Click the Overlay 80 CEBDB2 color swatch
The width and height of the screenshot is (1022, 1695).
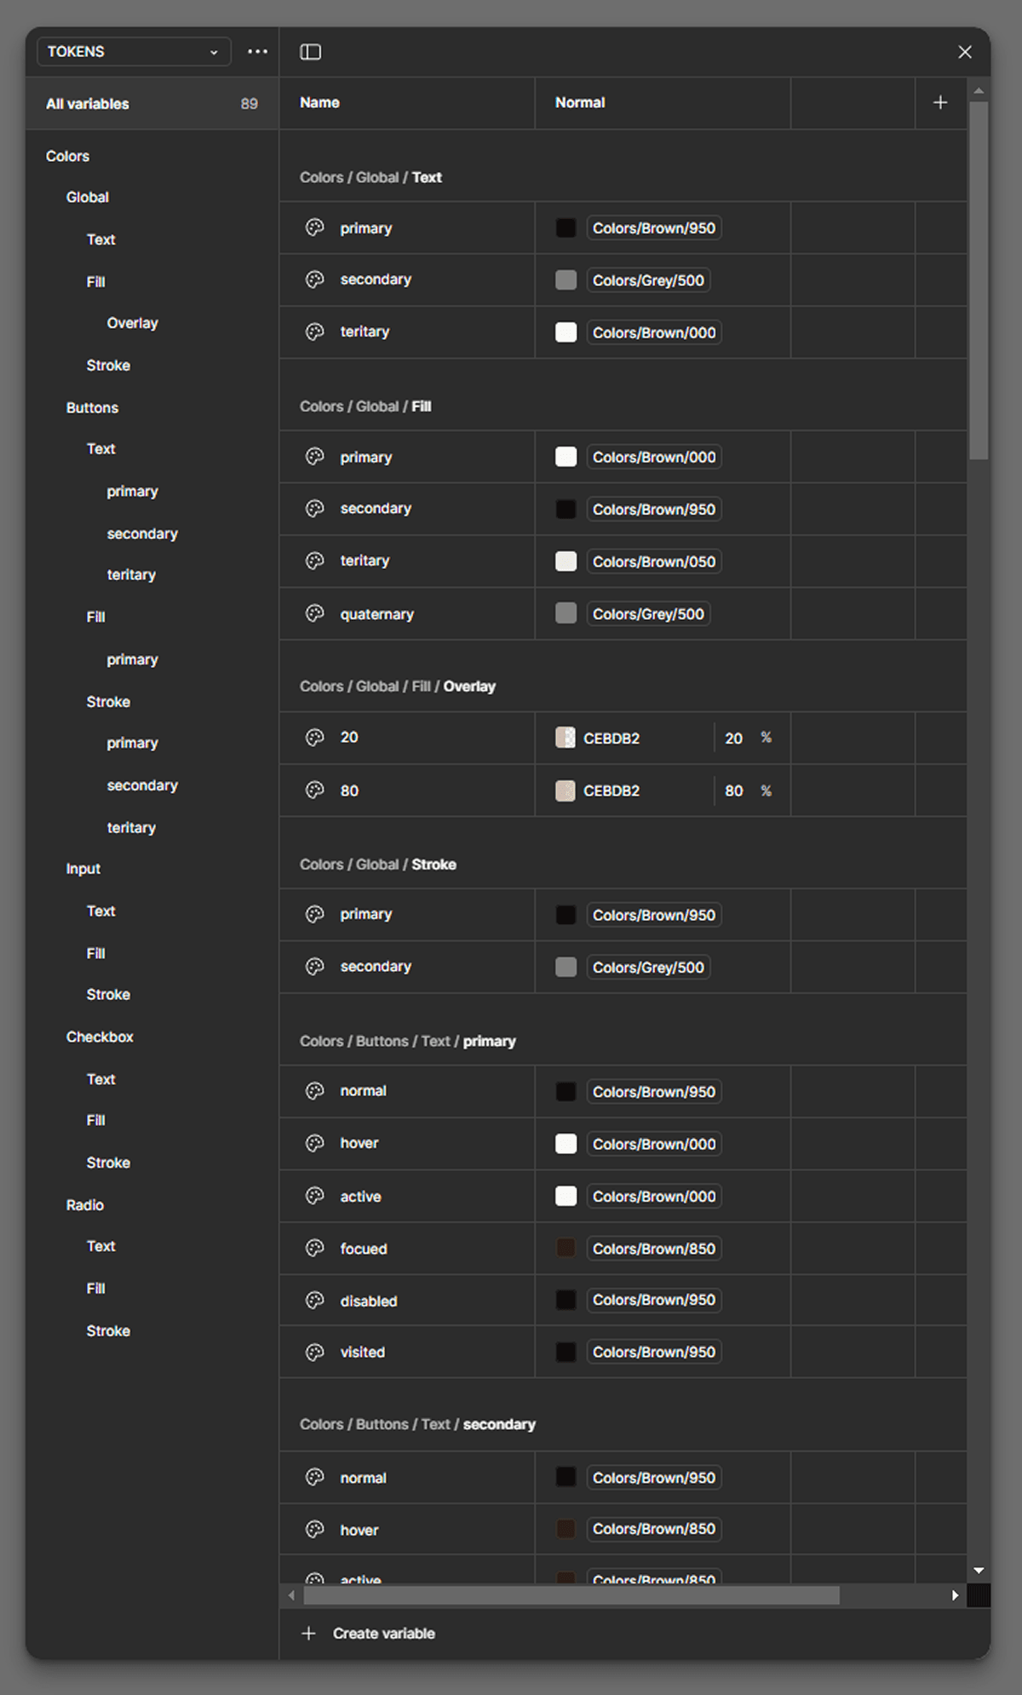coord(566,790)
